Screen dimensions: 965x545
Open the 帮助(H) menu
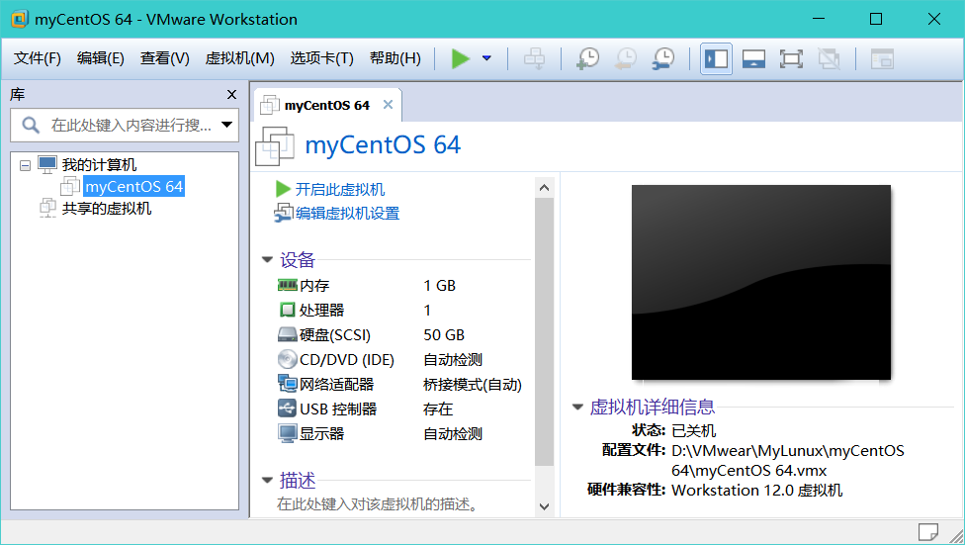tap(395, 58)
